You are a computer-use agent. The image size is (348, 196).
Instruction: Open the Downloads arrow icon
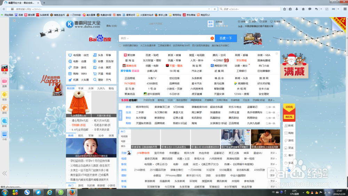(x=297, y=9)
